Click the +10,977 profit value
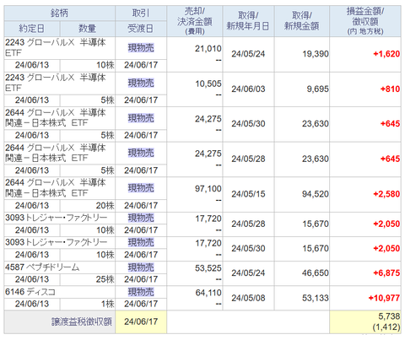The width and height of the screenshot is (405, 340). pos(384,298)
